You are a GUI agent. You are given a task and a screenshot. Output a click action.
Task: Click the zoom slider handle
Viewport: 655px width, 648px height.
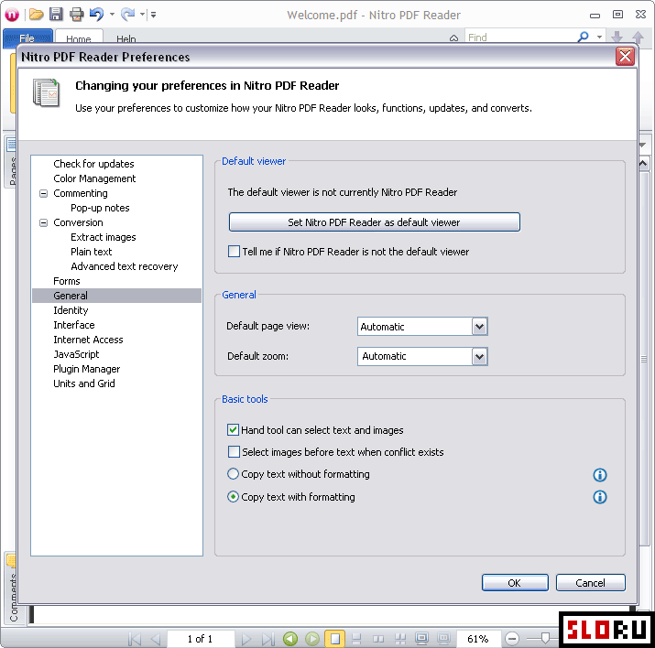point(545,638)
